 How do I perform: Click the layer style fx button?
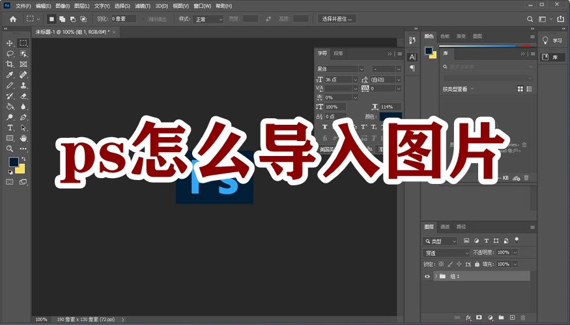pos(468,318)
